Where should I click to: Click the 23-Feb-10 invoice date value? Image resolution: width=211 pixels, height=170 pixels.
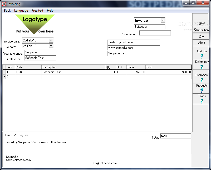coord(30,40)
